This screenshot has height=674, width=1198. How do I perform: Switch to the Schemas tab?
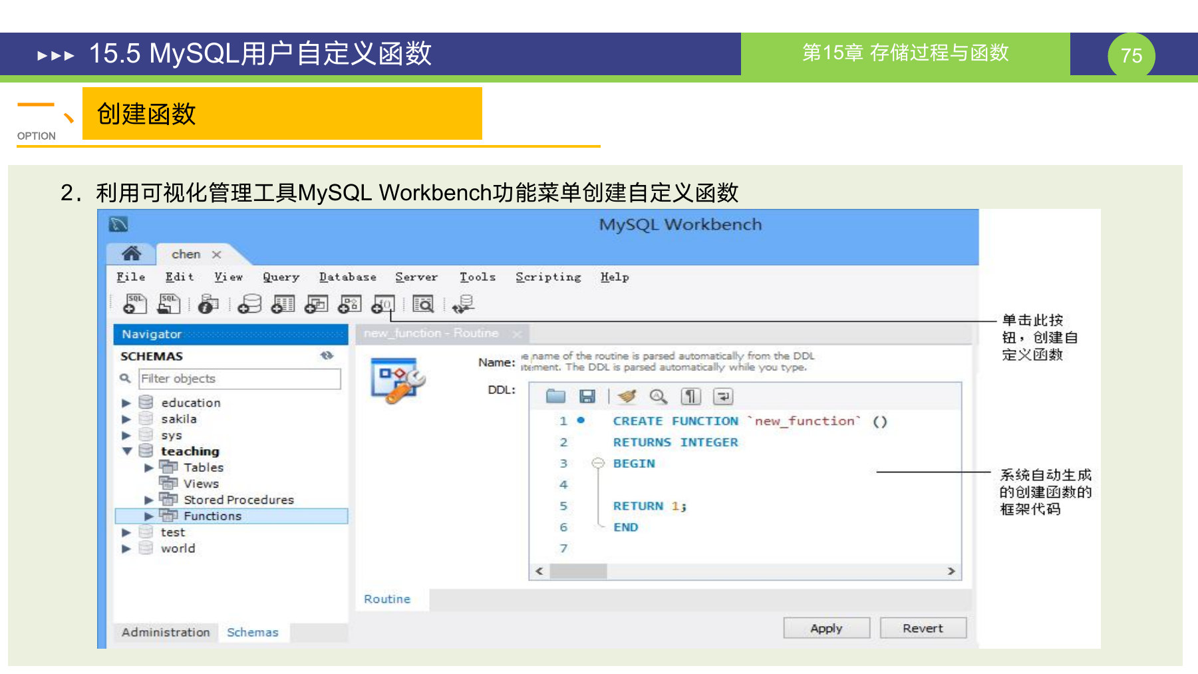click(x=252, y=632)
